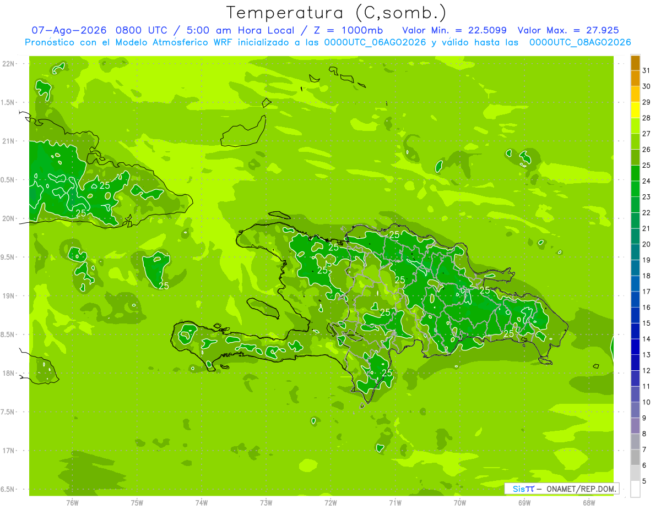Screen dimensions: 661x510
Task: Click the '76W' longitude label
Action: (72, 502)
